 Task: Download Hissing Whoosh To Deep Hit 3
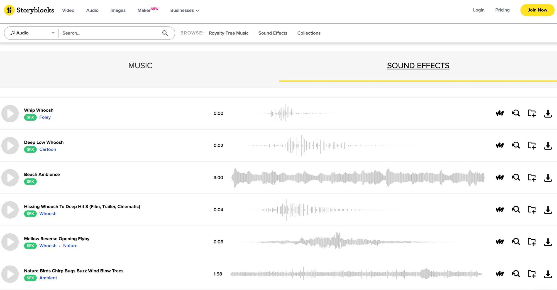click(x=548, y=209)
